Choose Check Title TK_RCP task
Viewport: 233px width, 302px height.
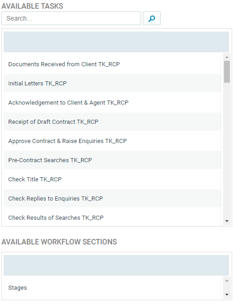point(112,179)
